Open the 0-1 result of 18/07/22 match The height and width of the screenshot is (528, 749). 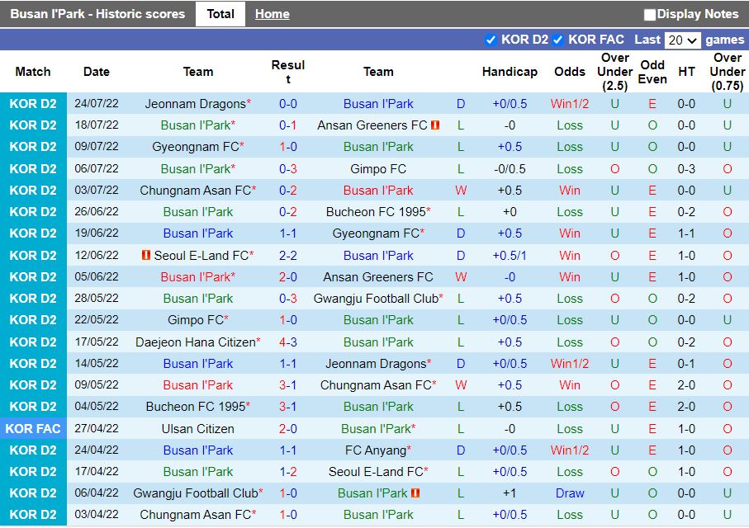click(288, 125)
